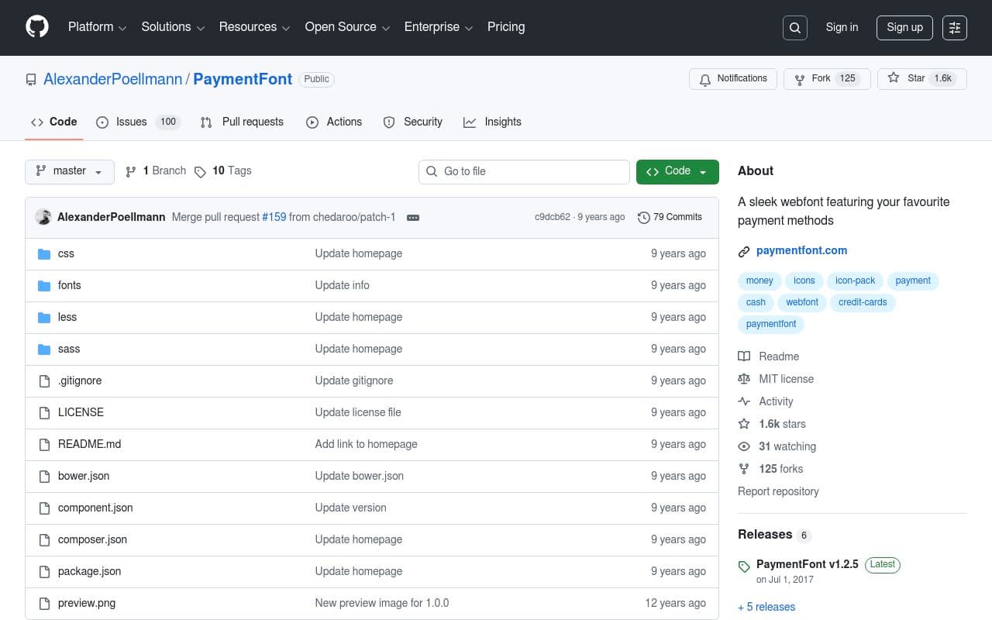The height and width of the screenshot is (620, 992).
Task: Toggle the Notifications bell for this repo
Action: (732, 78)
